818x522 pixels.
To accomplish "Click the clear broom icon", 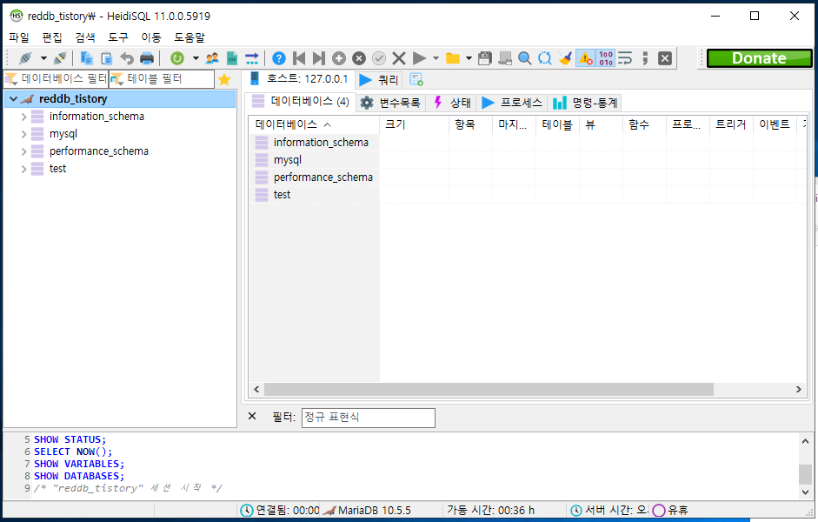I will pos(565,58).
